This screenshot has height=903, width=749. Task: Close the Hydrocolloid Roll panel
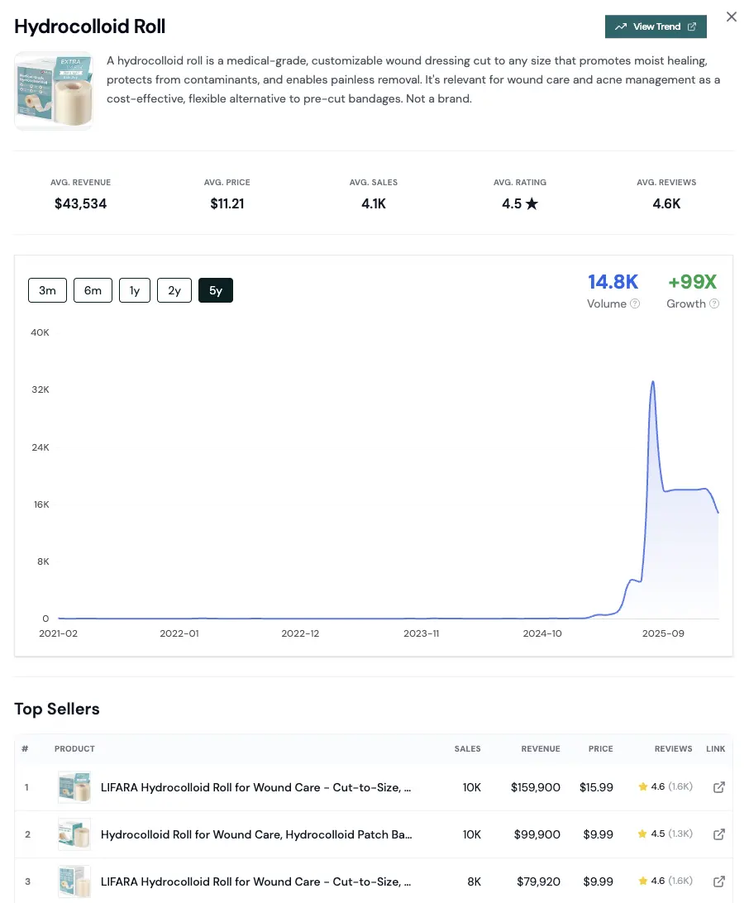pos(731,17)
